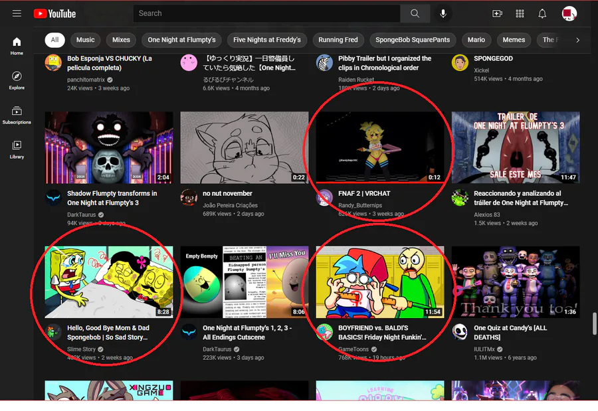
Task: Play the Empty Bempty thumbnail
Action: pyautogui.click(x=244, y=282)
